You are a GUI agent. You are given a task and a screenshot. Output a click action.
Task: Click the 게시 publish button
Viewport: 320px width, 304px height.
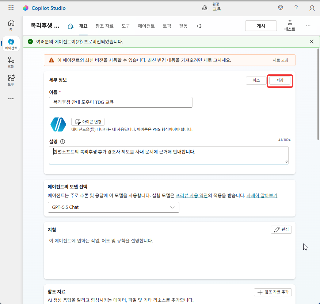pyautogui.click(x=261, y=26)
